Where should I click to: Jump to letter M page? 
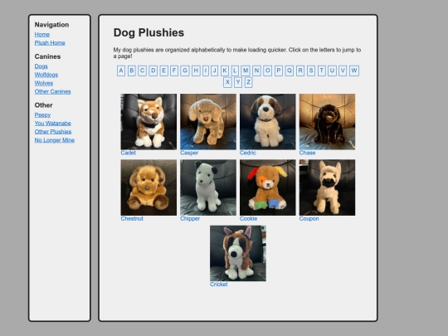pos(246,71)
